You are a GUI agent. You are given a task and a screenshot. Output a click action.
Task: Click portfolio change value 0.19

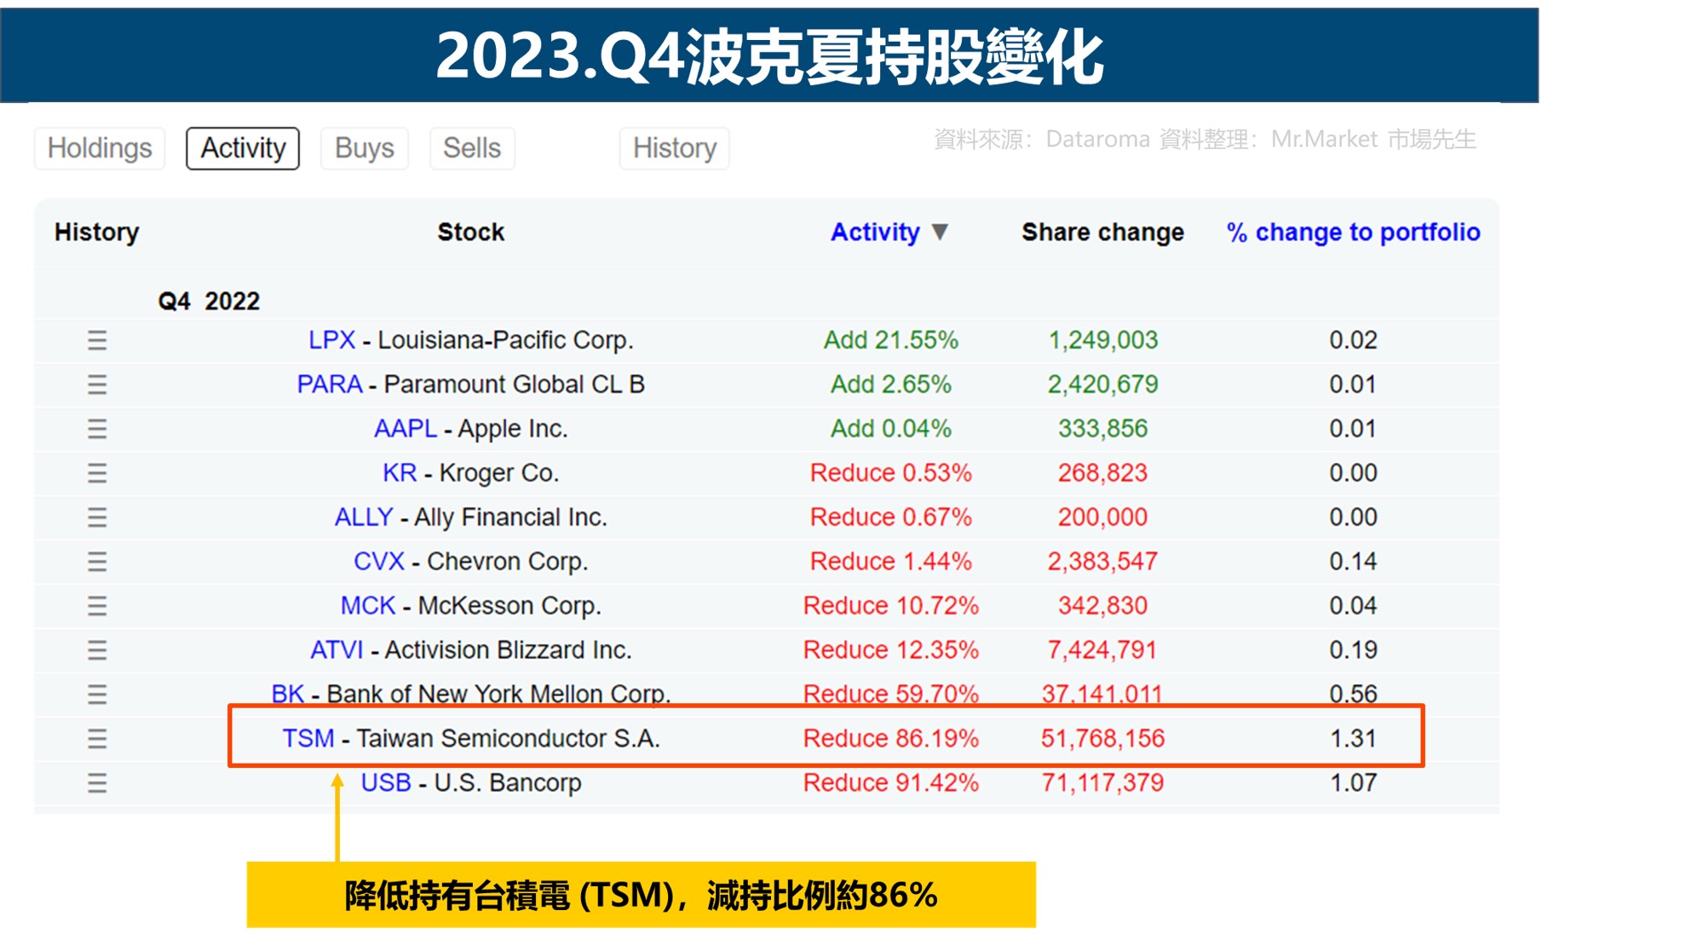(1353, 650)
